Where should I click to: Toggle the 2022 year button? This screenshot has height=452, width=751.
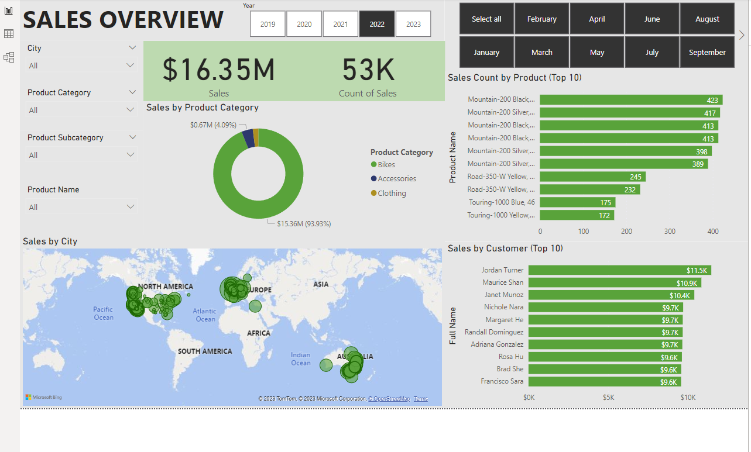377,24
